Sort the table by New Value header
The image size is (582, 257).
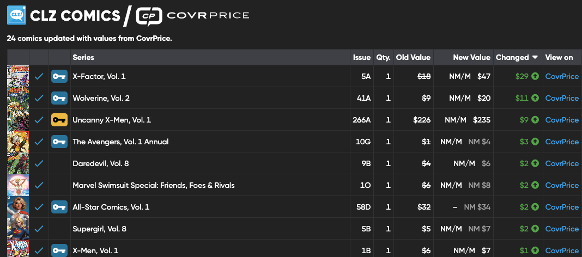pyautogui.click(x=471, y=58)
